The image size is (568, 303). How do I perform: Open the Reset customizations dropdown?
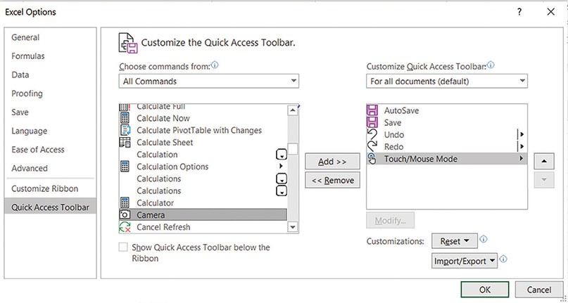[x=454, y=241]
